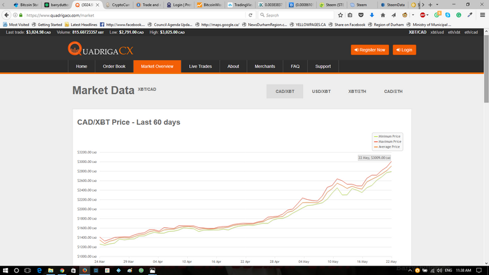The width and height of the screenshot is (489, 275).
Task: Click the Register Now button
Action: point(370,50)
